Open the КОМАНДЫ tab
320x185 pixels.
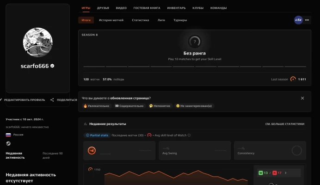pyautogui.click(x=218, y=8)
